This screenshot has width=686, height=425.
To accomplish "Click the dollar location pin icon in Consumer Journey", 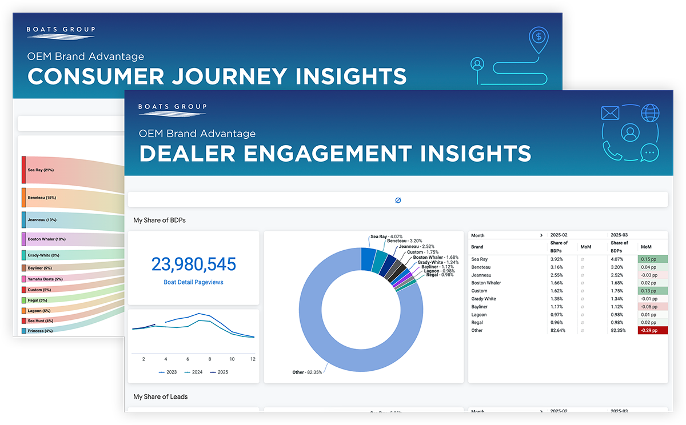I will pos(538,39).
